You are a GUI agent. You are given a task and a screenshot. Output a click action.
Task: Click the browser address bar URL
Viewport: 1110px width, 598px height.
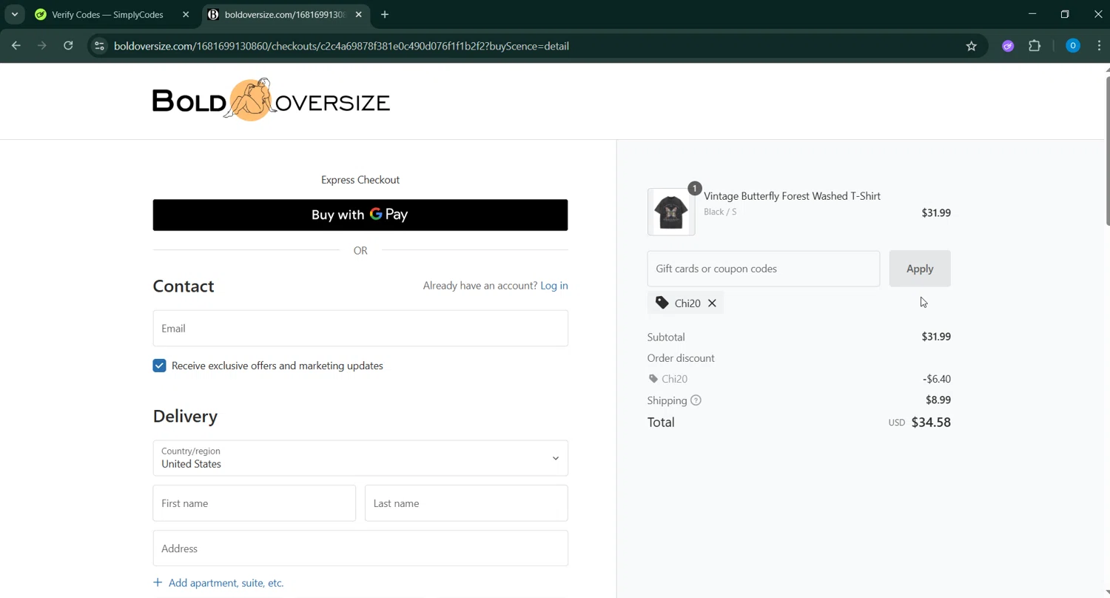[x=341, y=46]
